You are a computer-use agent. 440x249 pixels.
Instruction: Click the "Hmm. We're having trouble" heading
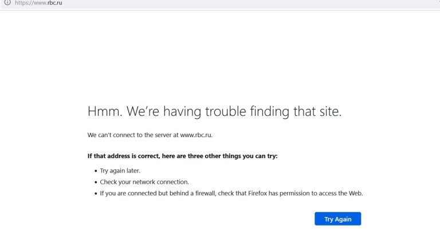point(214,111)
